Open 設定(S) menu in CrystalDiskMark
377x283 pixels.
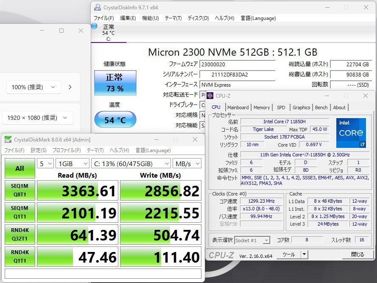coord(39,150)
